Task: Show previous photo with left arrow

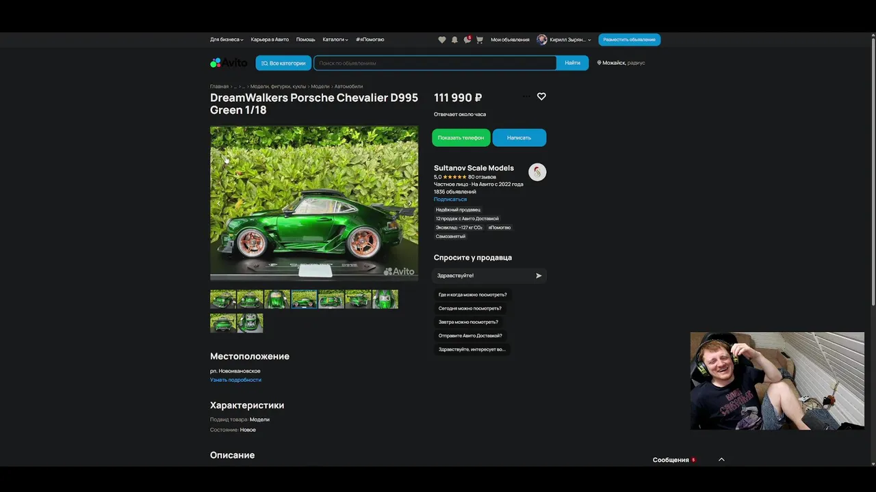Action: [x=218, y=203]
